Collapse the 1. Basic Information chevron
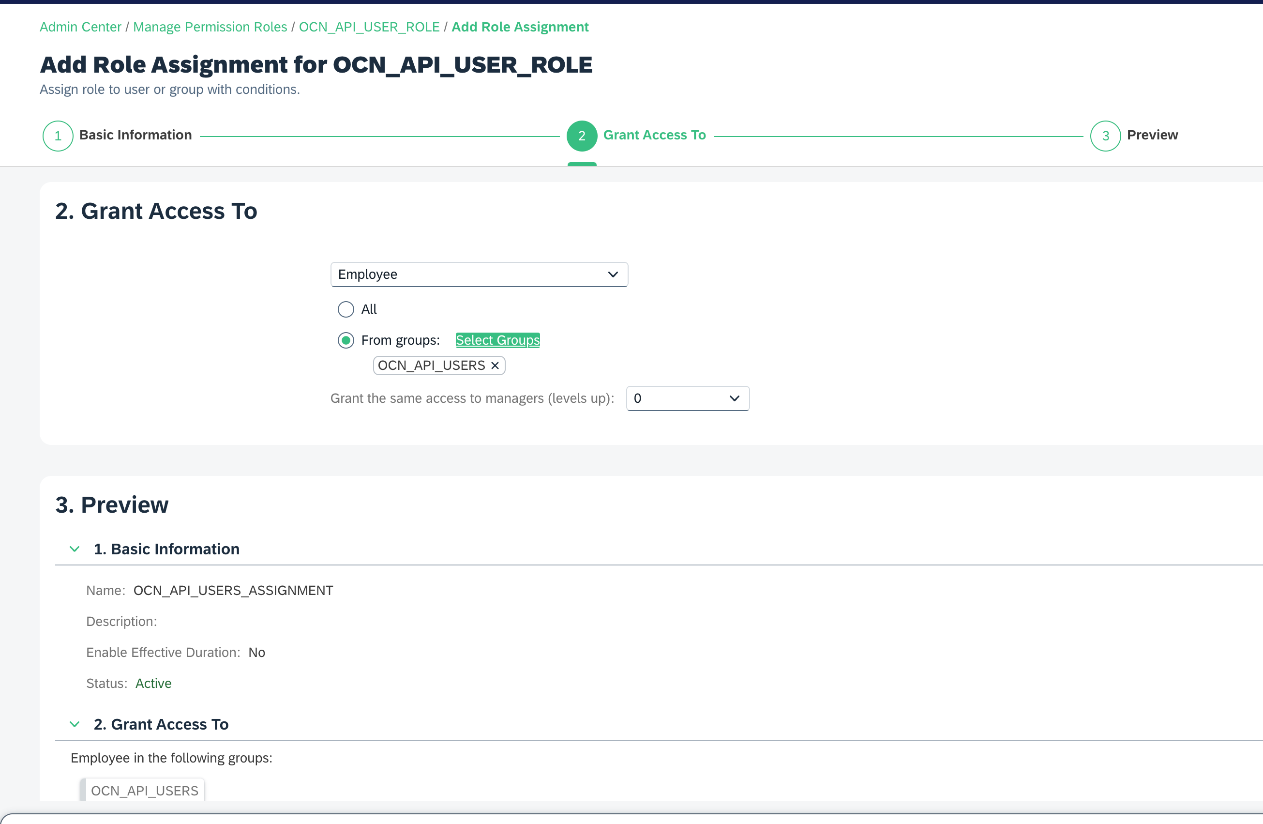 (75, 549)
